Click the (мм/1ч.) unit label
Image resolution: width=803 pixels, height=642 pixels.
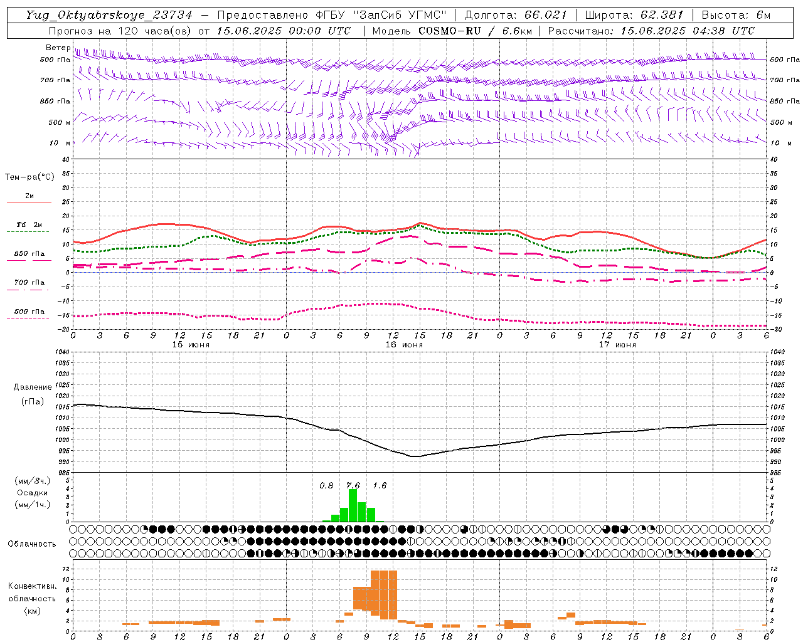tap(33, 505)
